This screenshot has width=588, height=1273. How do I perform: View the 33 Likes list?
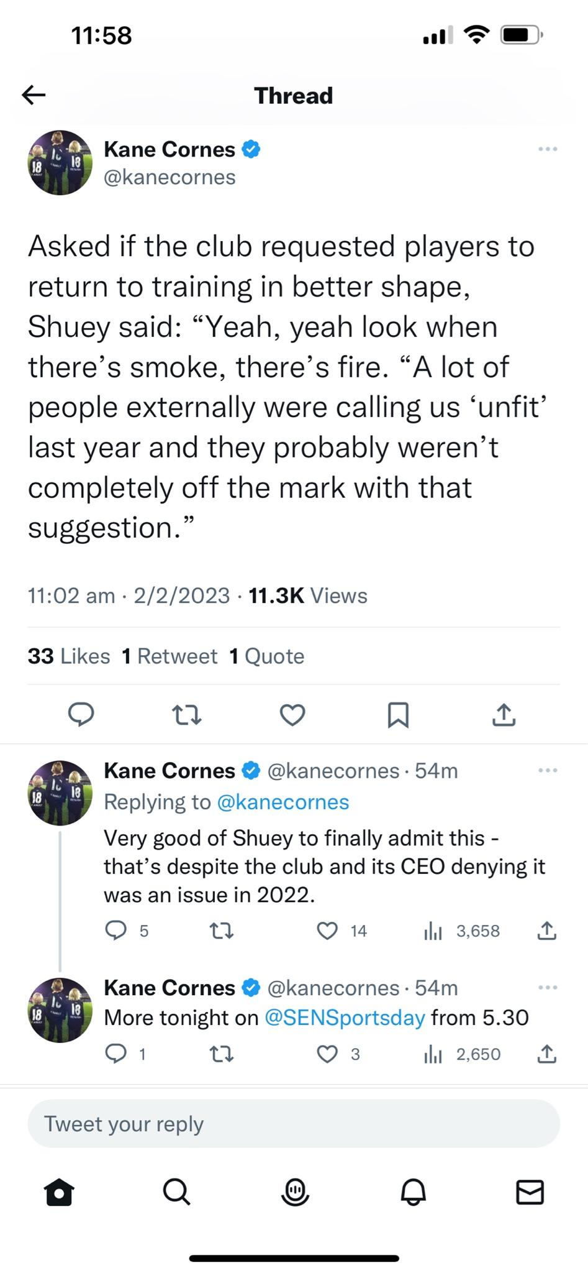pos(69,656)
